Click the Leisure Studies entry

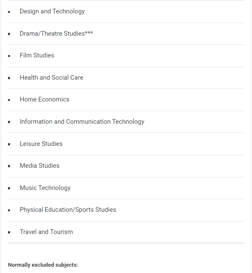(41, 144)
